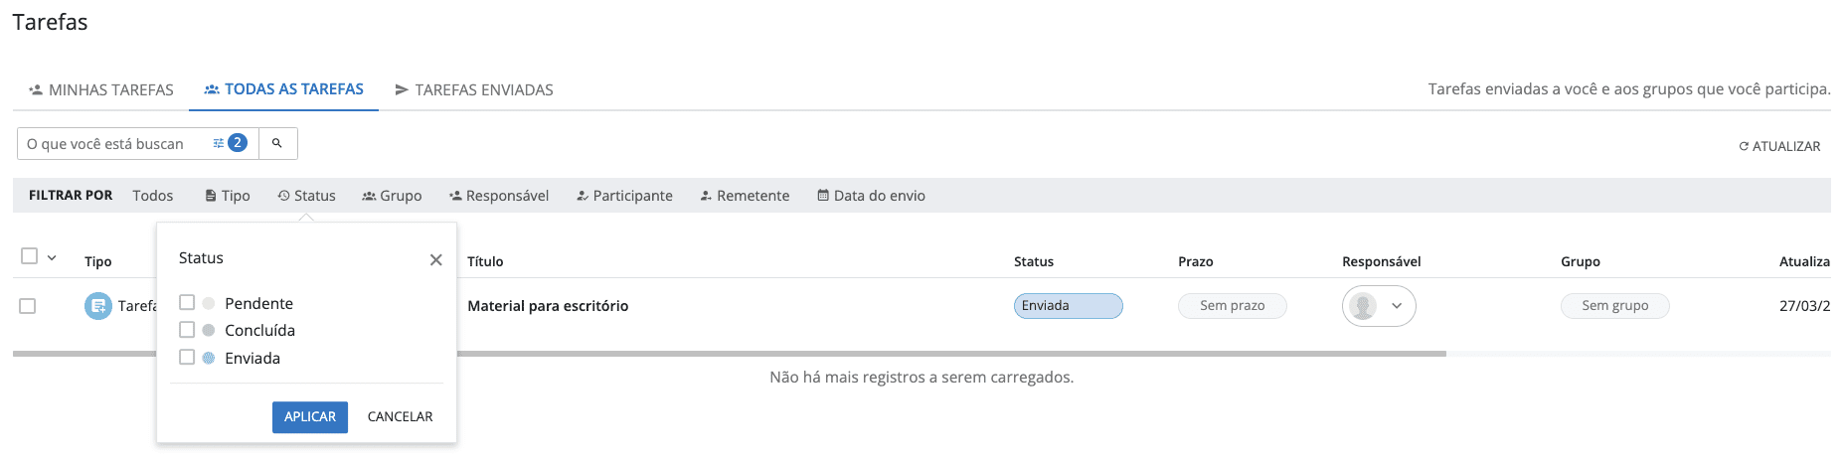Check the Enviada status checkbox
This screenshot has height=466, width=1844.
187,357
